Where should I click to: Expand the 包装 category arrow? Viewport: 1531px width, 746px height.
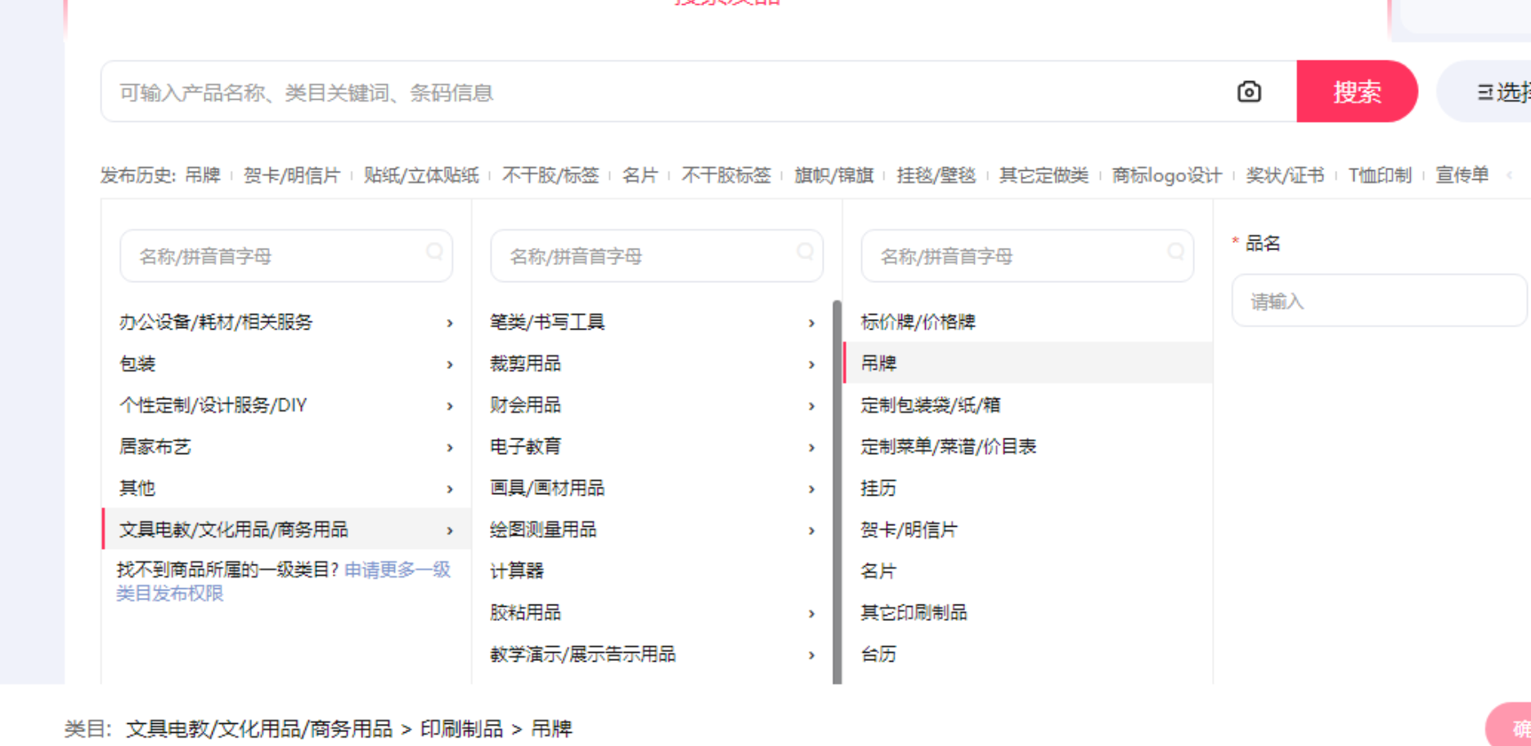point(450,365)
